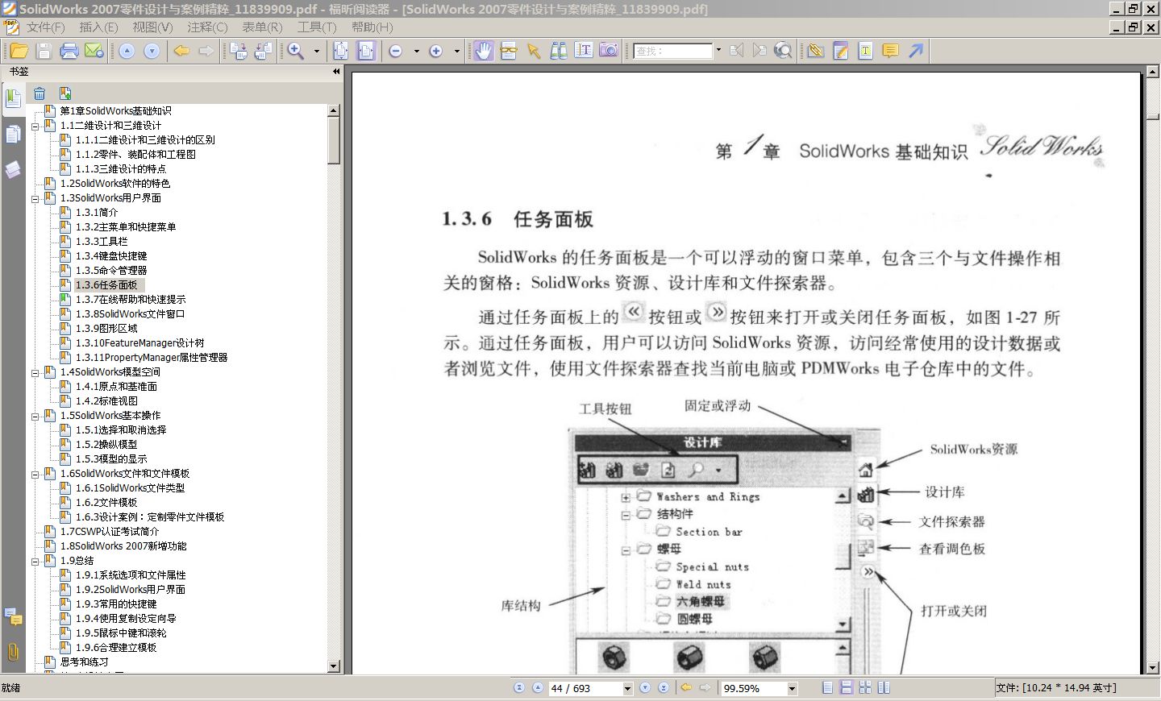Add a yellow comment note
This screenshot has height=701, width=1161.
coord(890,51)
